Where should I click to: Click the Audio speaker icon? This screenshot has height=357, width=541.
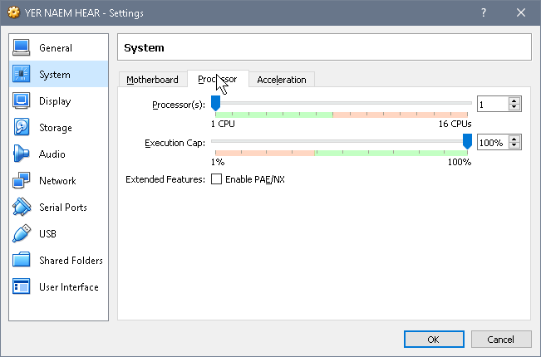(x=22, y=154)
